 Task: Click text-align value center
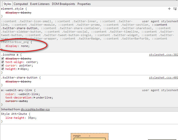point(31,62)
